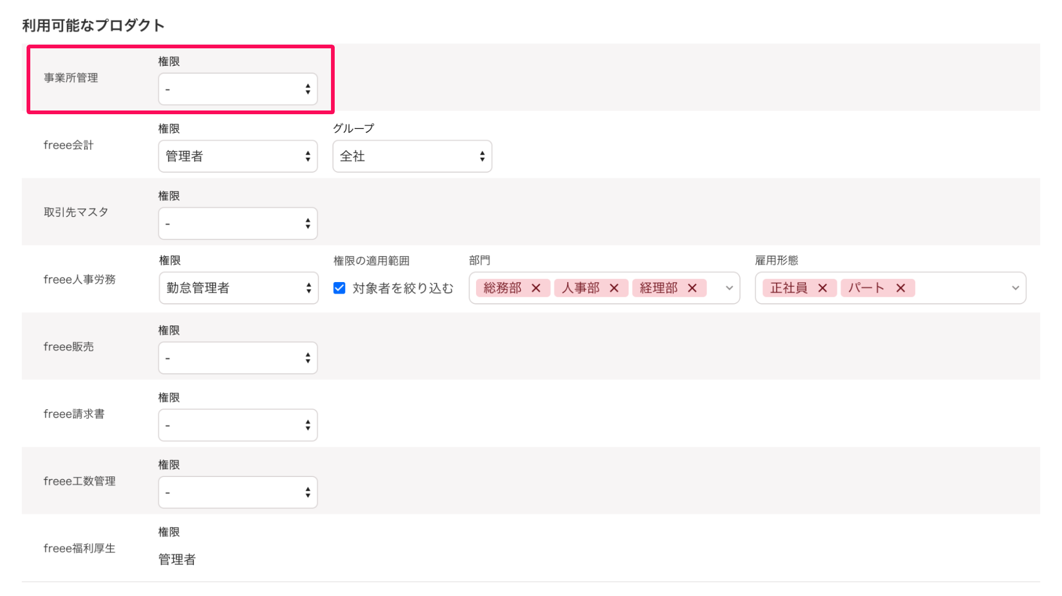Viewport: 1062px width, 596px height.
Task: Open the 事業所管理 権限 dropdown
Action: click(237, 89)
